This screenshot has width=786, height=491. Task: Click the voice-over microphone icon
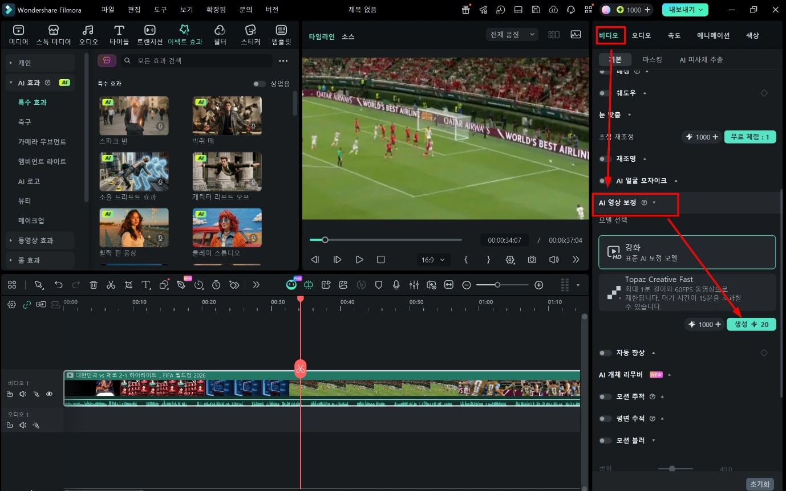point(396,285)
